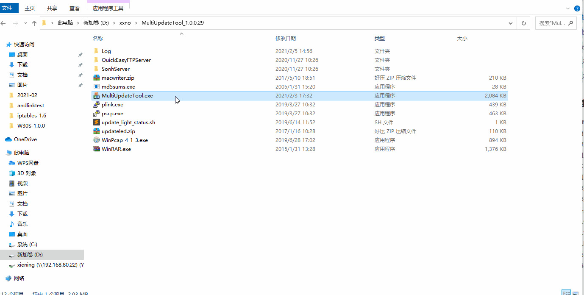
Task: Click 新加卷 (D:) breadcrumb in address bar
Action: pos(96,23)
